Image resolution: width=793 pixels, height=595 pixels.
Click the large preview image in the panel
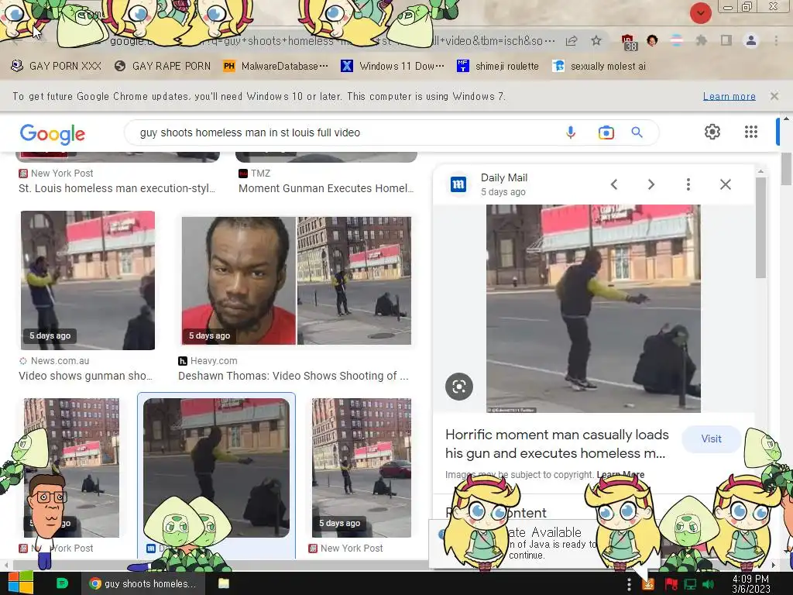pos(593,308)
